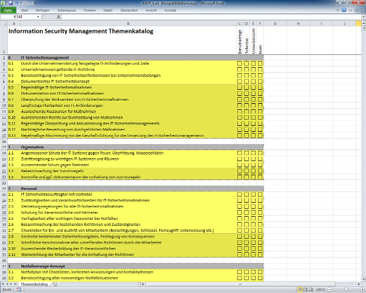Click the column B header
This screenshot has width=366, height=293.
coord(127,23)
